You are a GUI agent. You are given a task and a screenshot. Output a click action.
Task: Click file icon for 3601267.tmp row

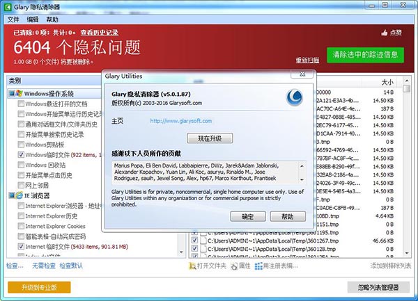point(203,241)
